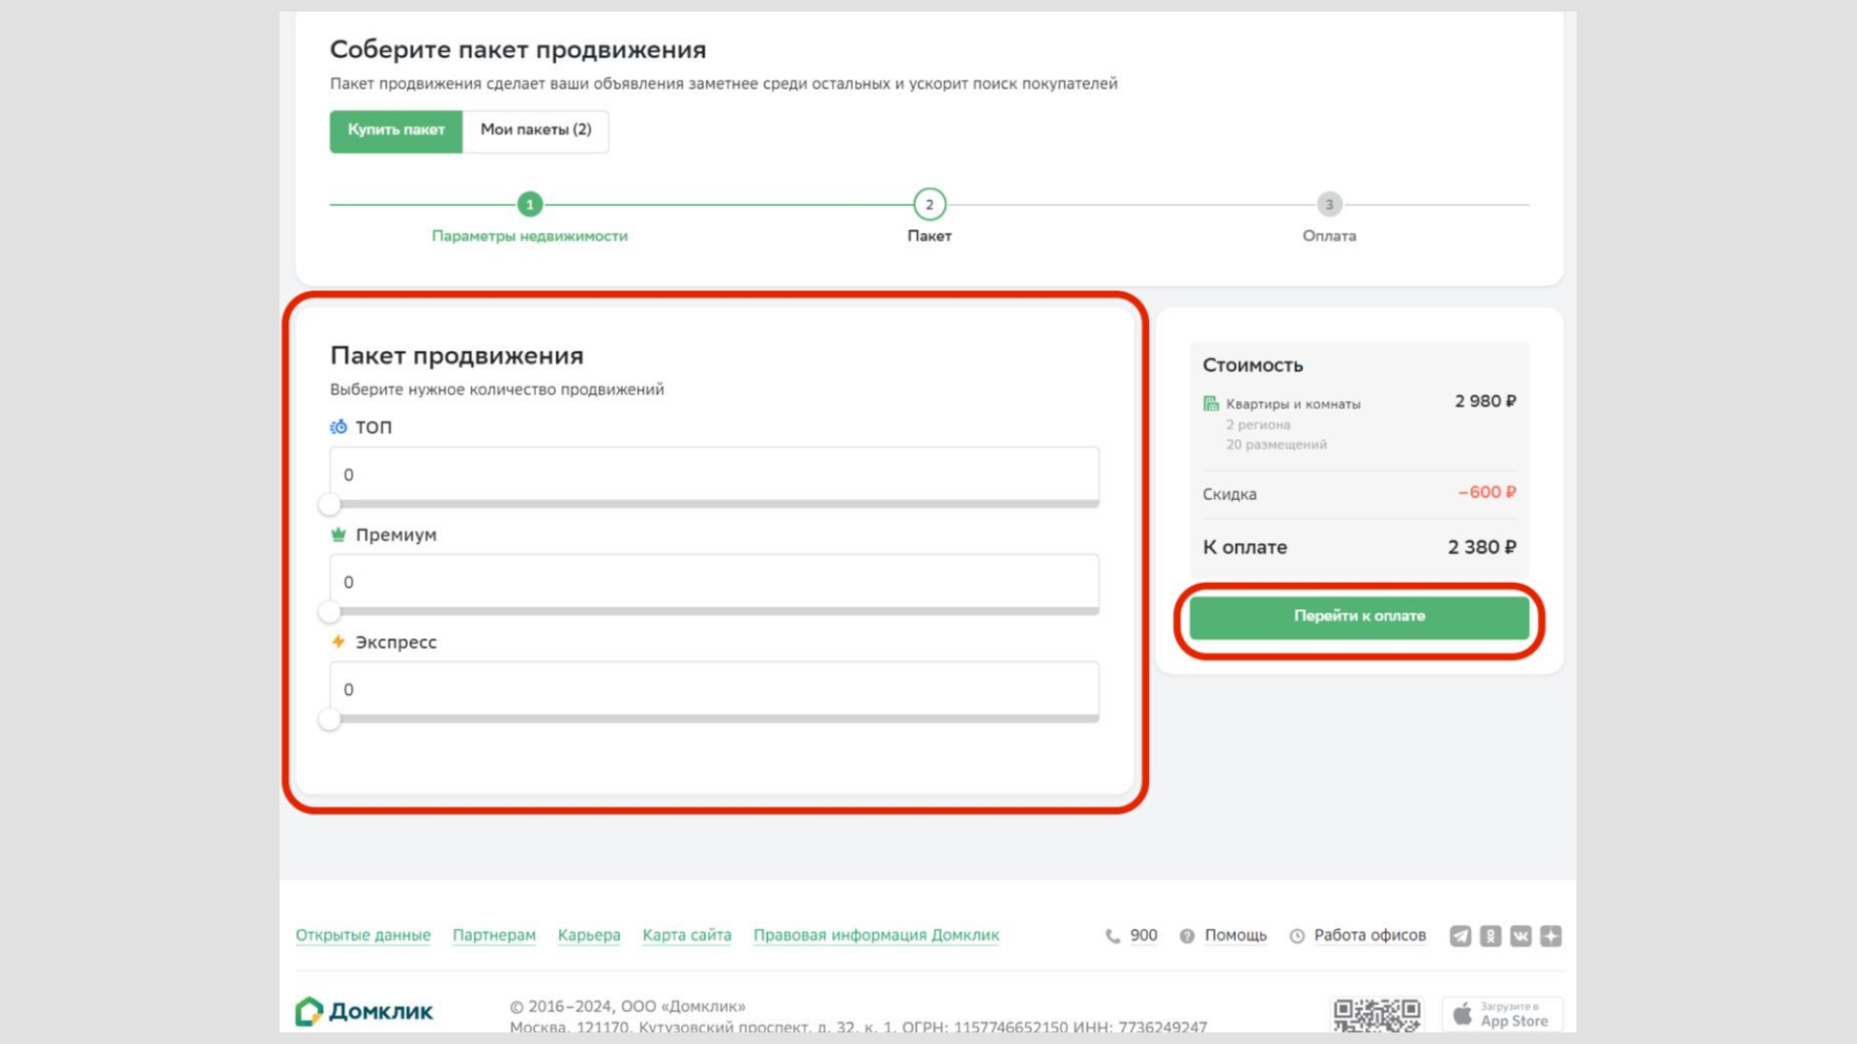Open the Карта сайта link
This screenshot has width=1857, height=1044.
pyautogui.click(x=686, y=936)
